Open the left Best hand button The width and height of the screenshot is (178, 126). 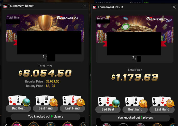coord(46,108)
